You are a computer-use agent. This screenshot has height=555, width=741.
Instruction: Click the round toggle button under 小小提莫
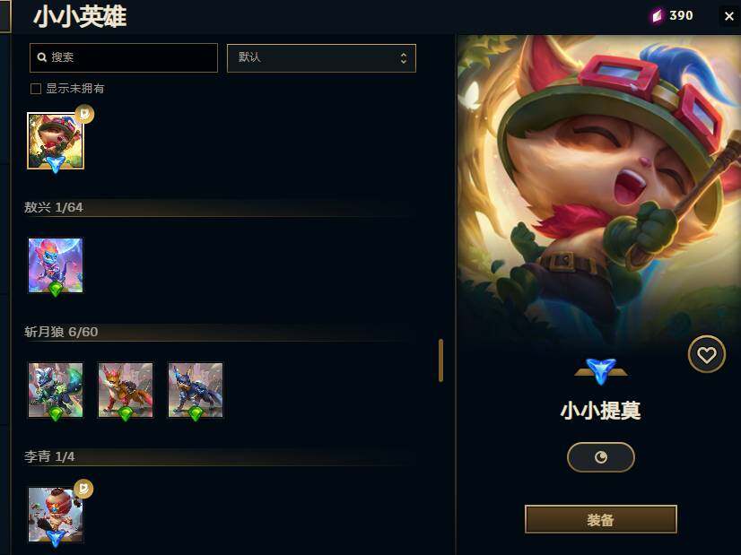[601, 457]
